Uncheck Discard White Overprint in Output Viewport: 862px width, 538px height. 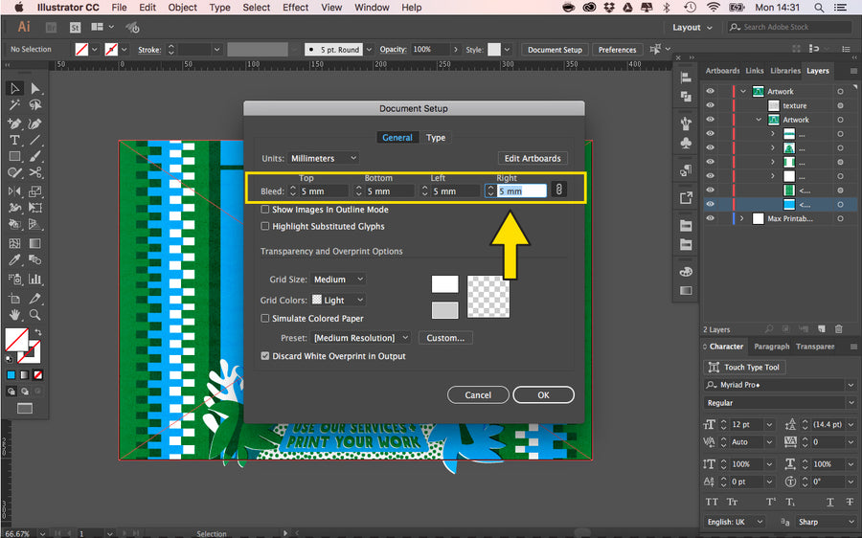[x=265, y=356]
